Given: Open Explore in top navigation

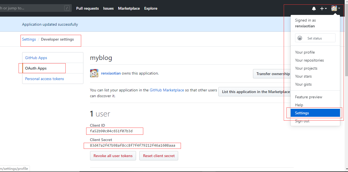Looking at the screenshot, I should pos(151,8).
